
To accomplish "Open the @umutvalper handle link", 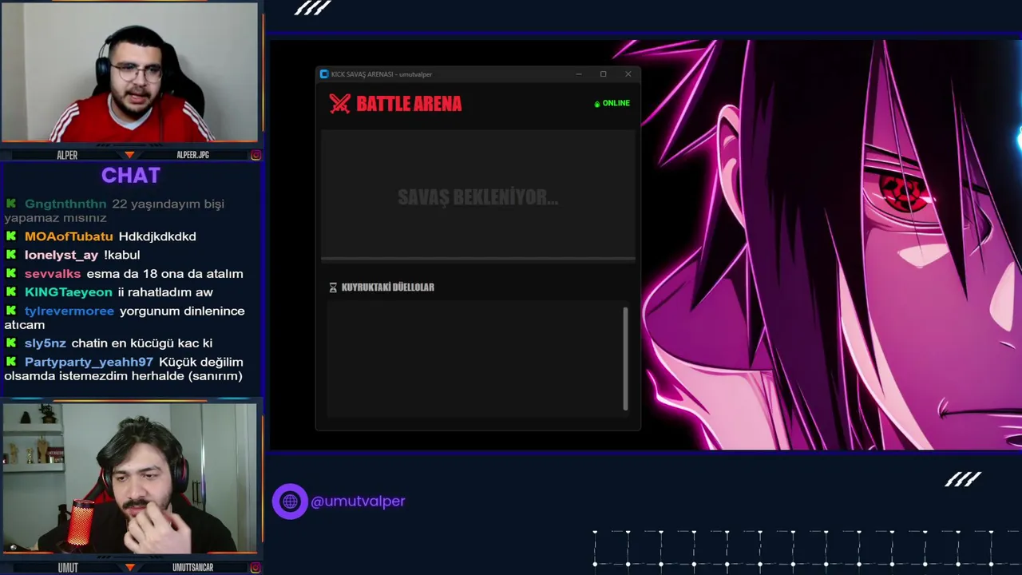I will (358, 502).
